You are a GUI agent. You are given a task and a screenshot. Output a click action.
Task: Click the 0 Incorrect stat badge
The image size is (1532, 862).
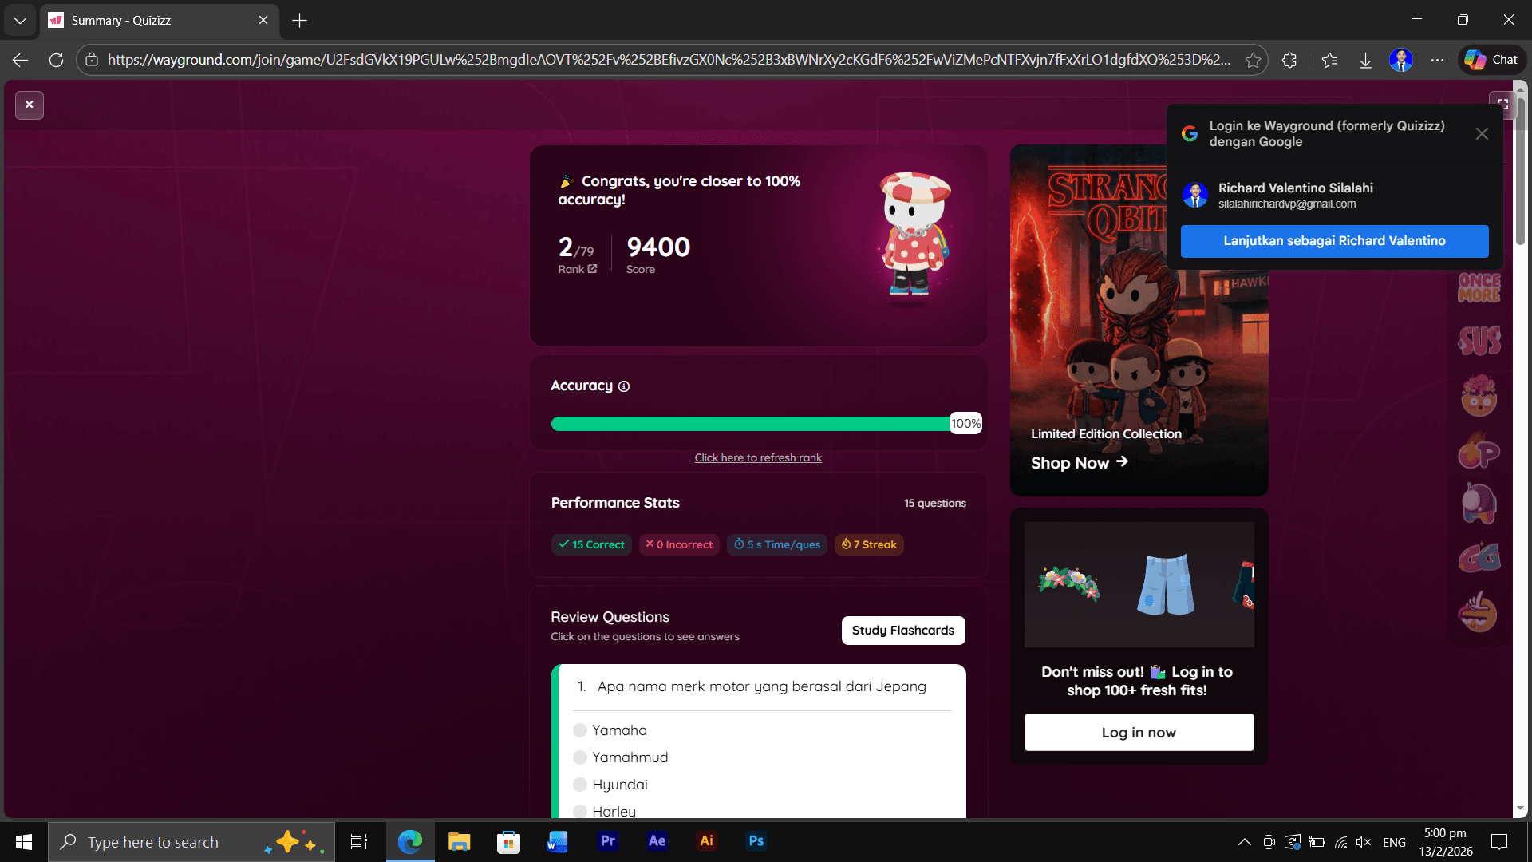[x=679, y=544]
